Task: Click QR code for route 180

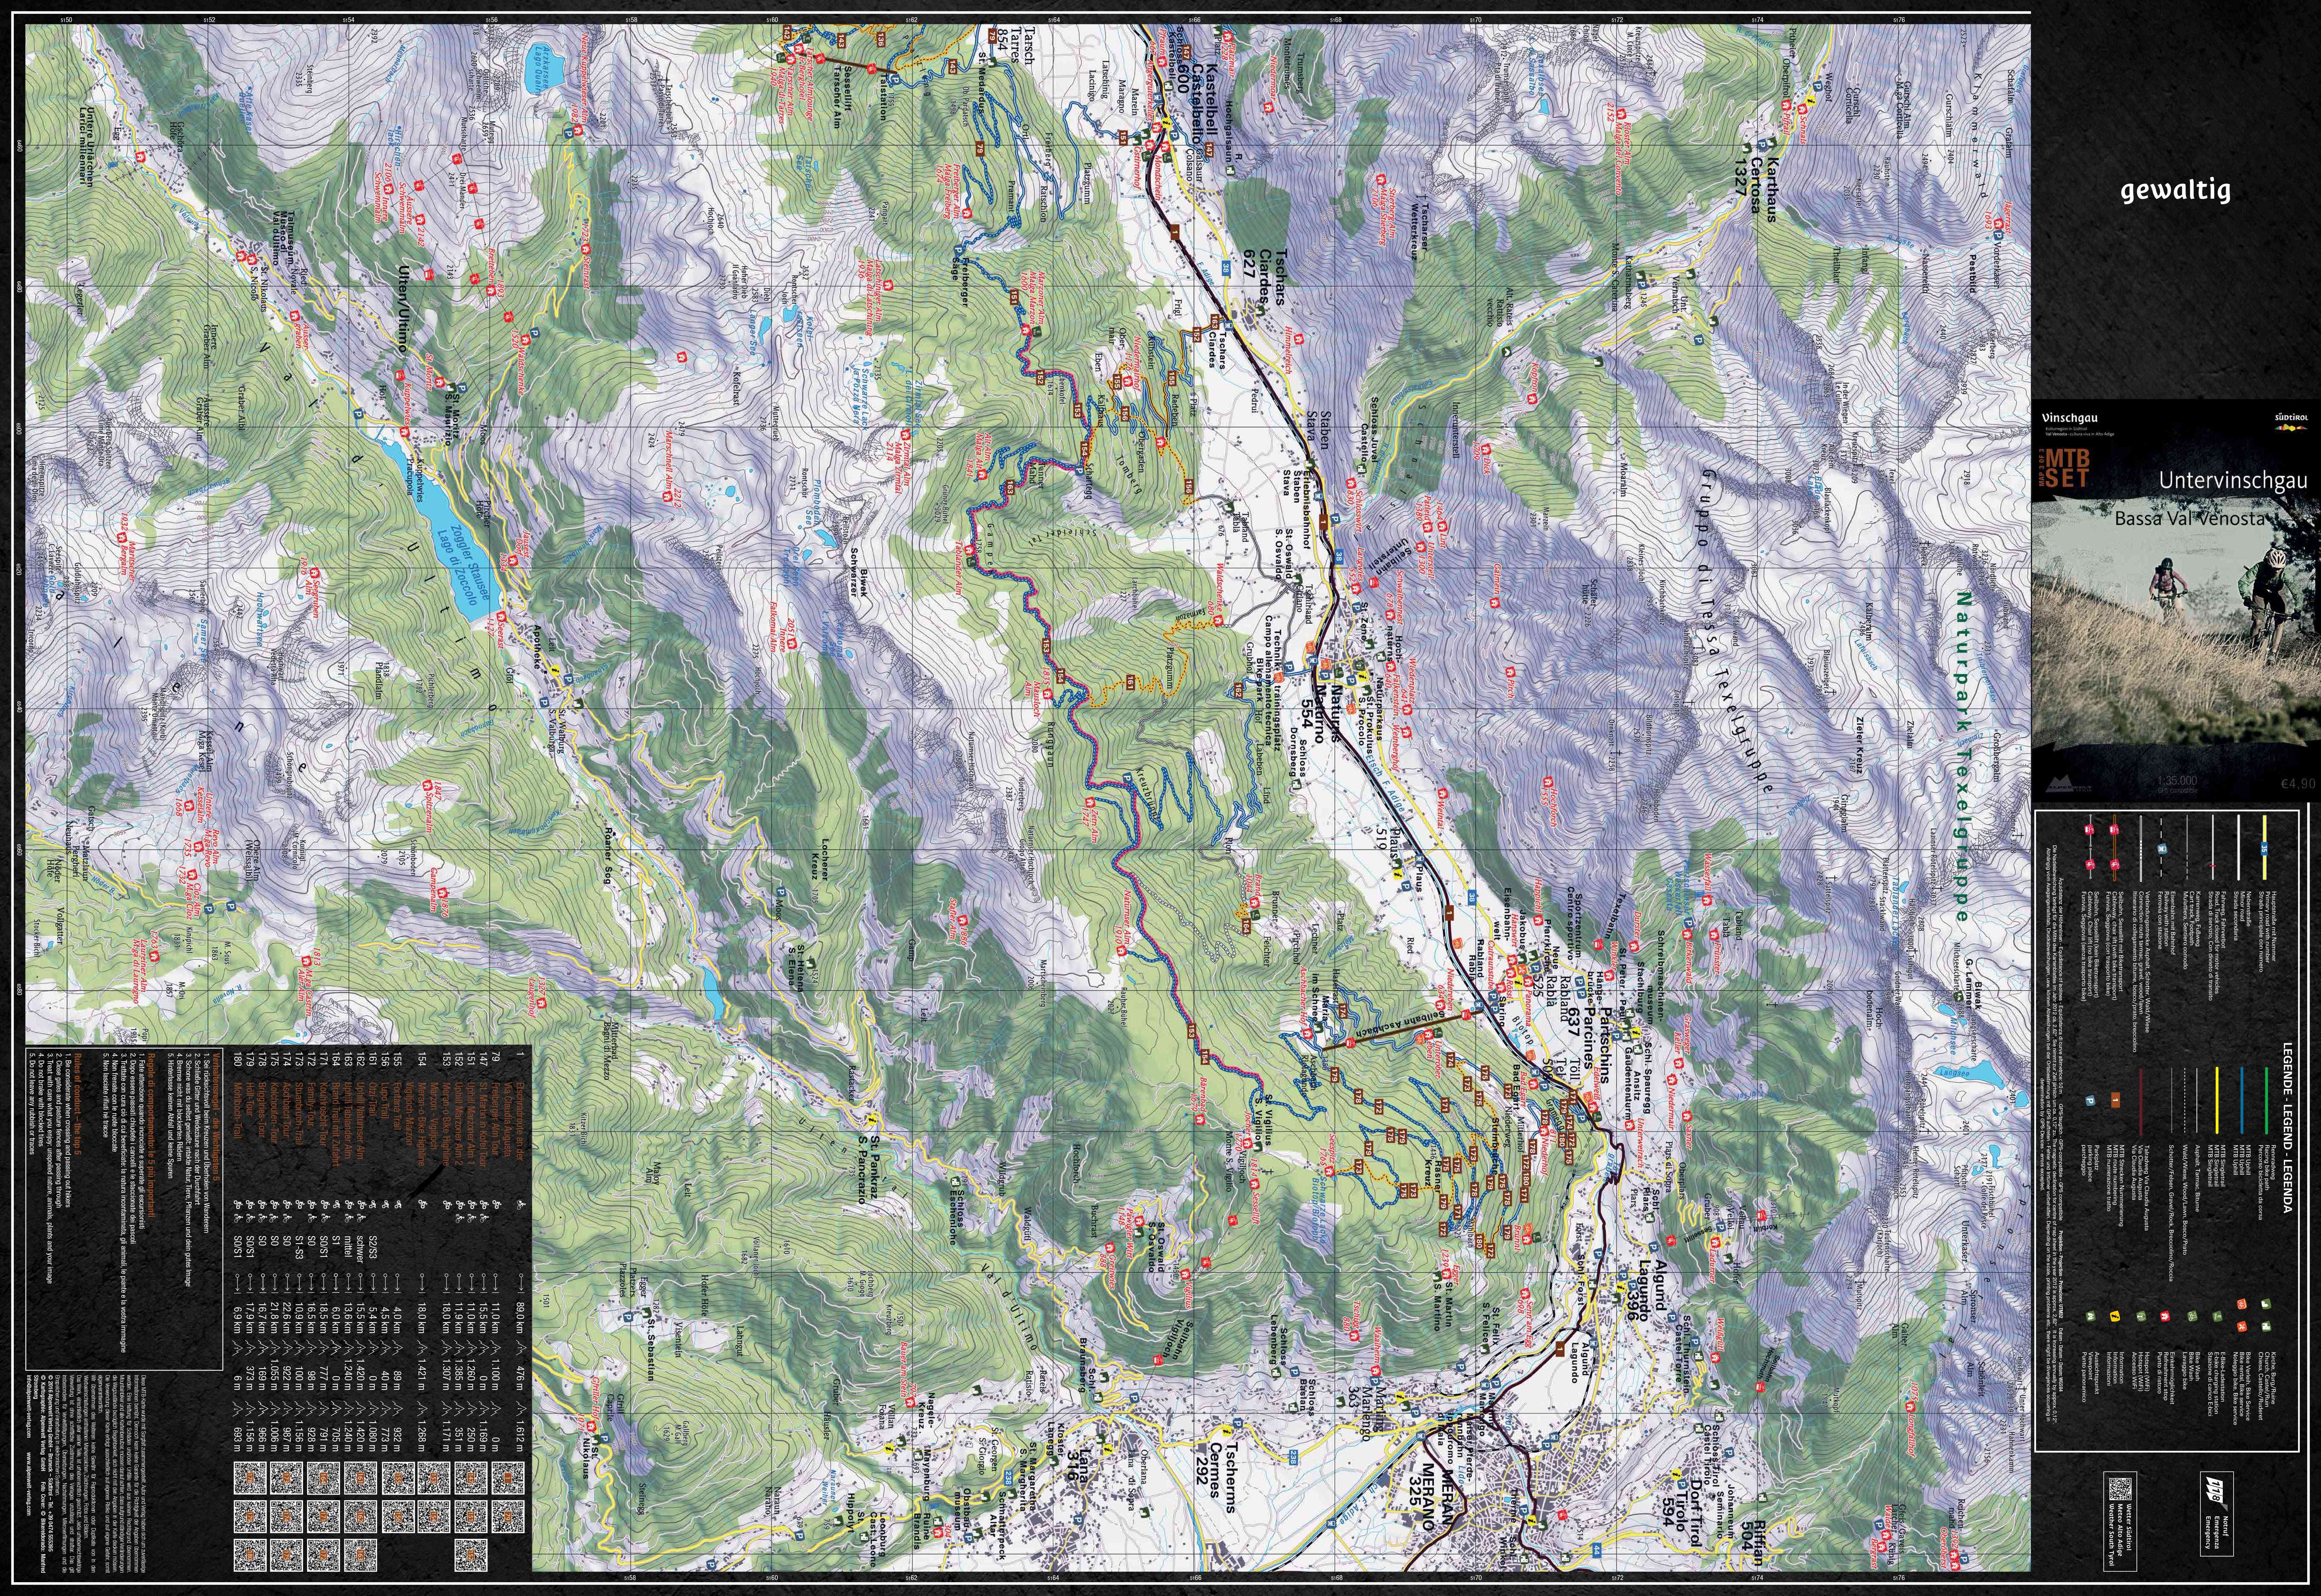Action: point(250,1555)
